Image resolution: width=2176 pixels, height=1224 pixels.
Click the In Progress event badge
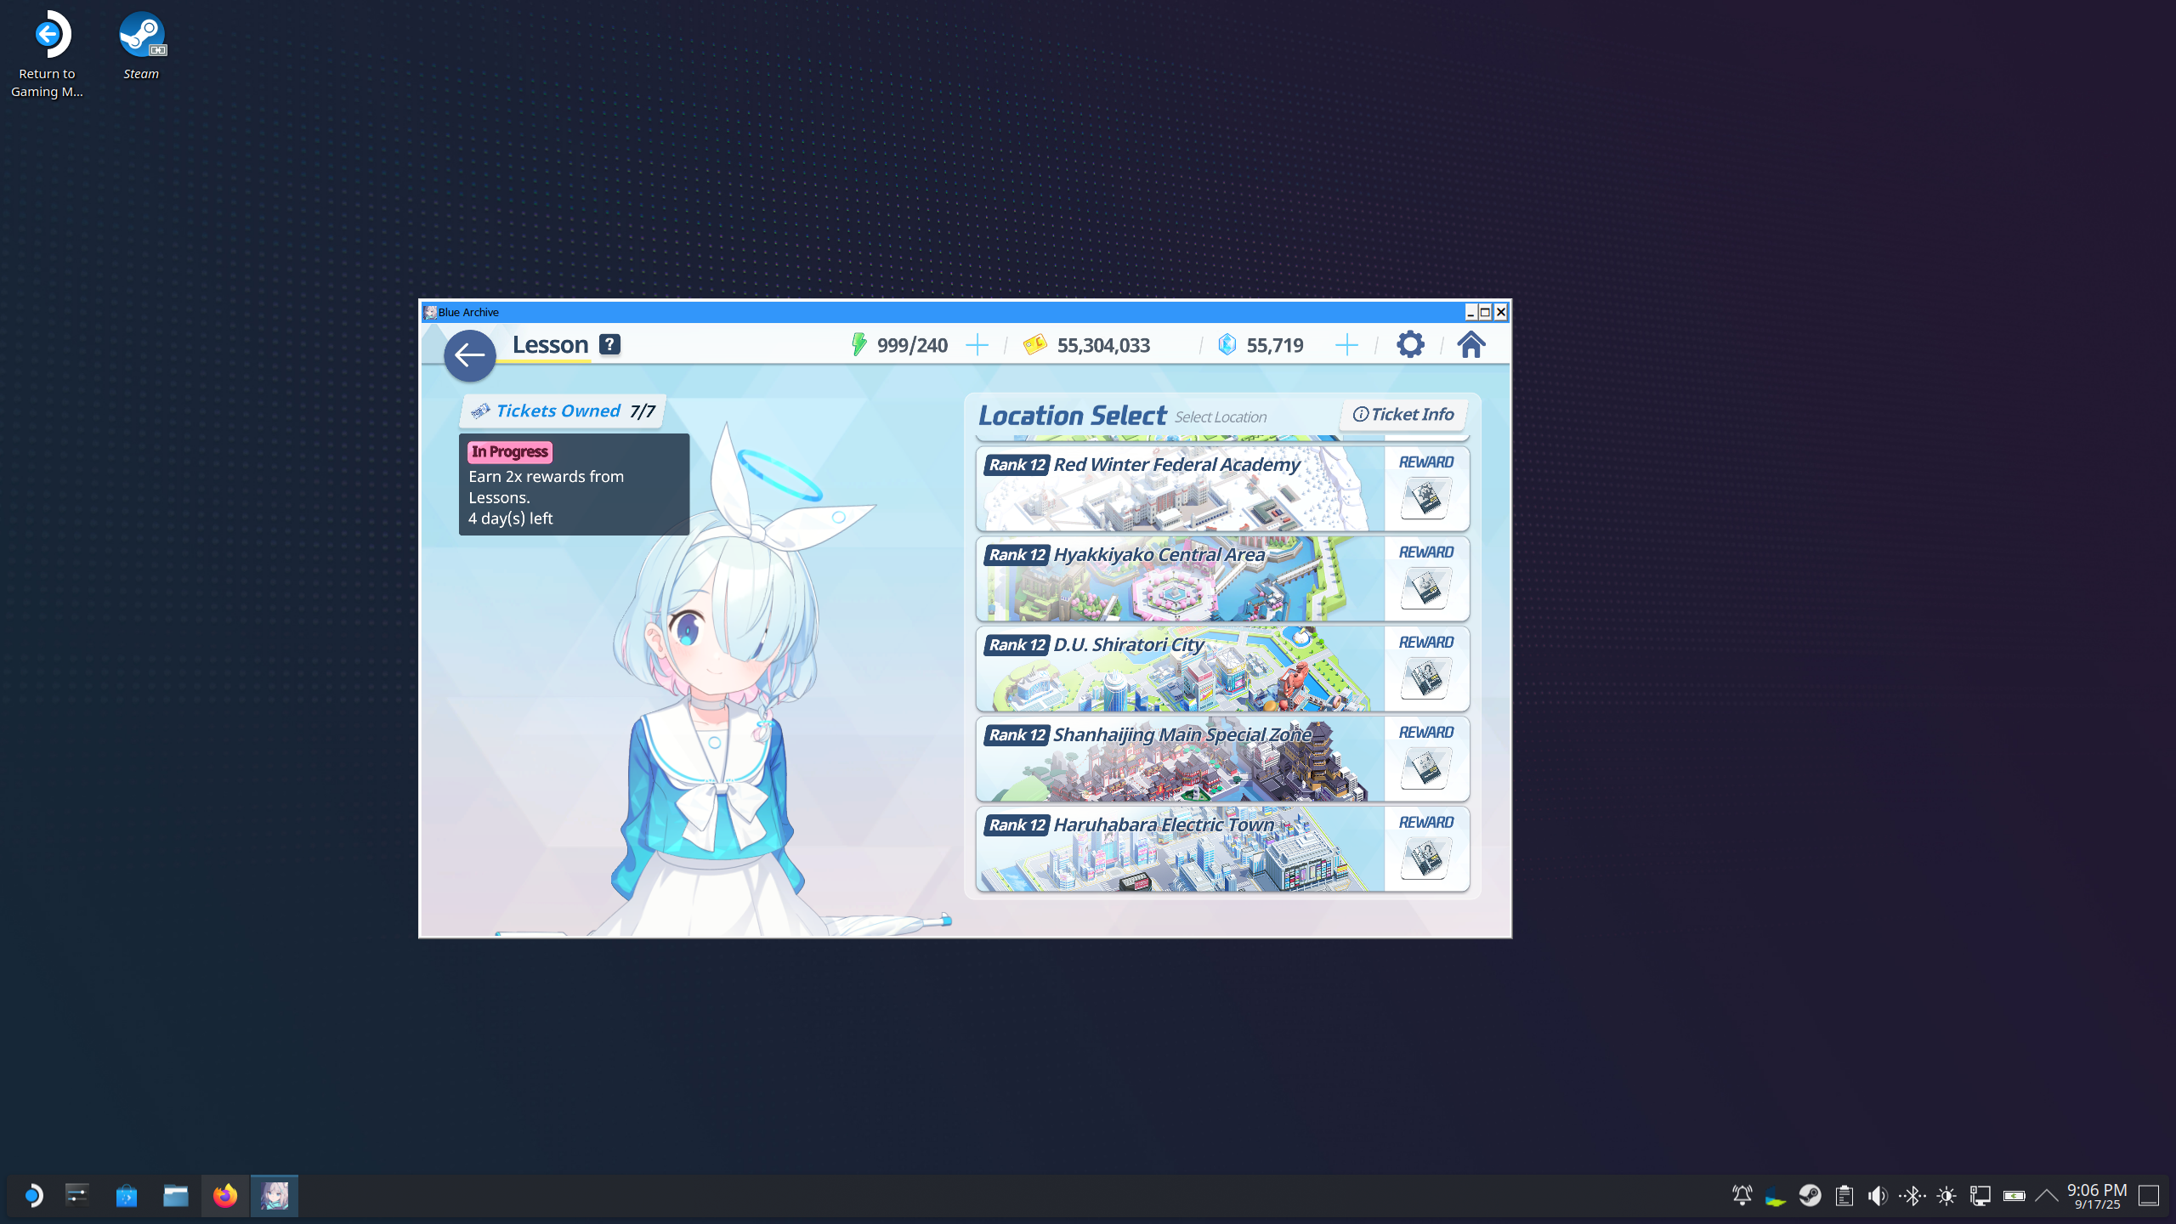510,452
